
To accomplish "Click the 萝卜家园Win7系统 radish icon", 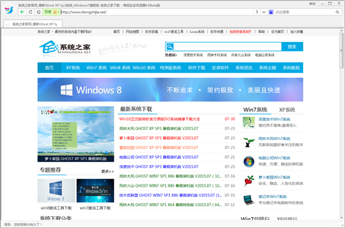I will 249,181.
